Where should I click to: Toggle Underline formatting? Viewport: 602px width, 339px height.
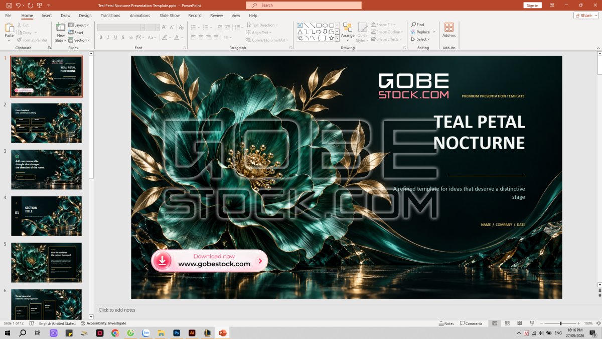[116, 37]
